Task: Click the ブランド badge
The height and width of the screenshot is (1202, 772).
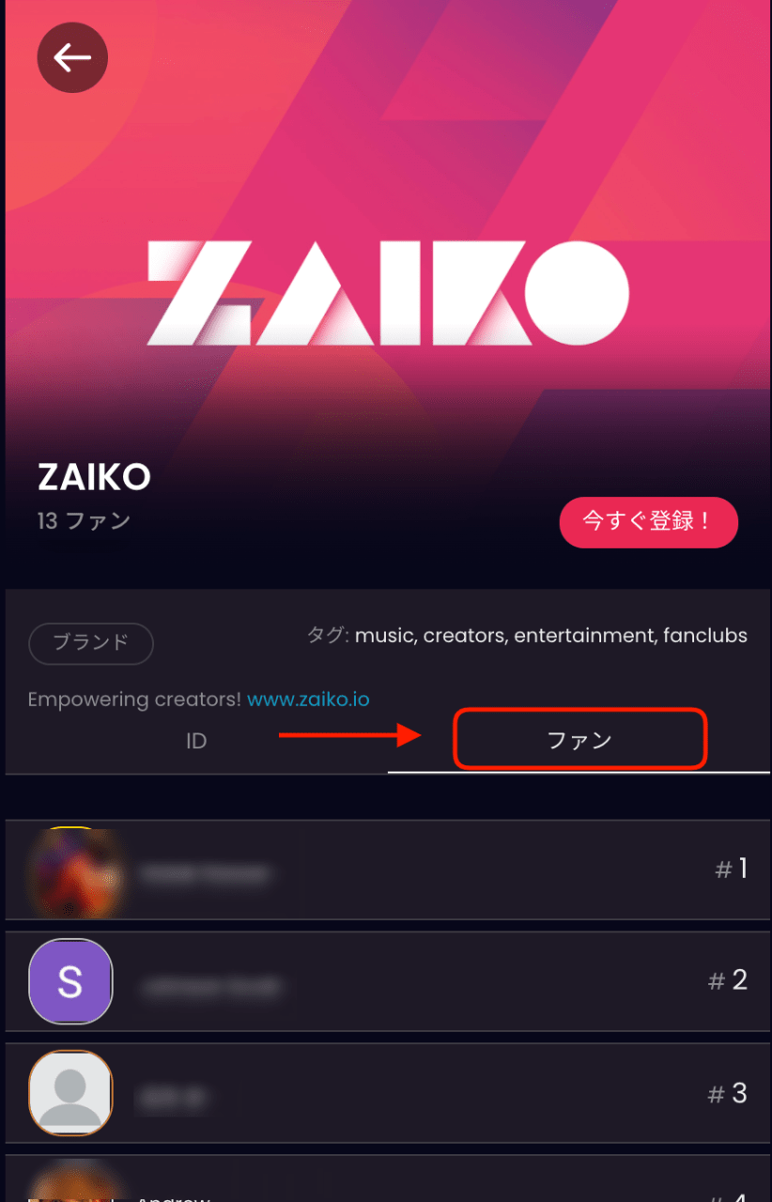Action: click(91, 643)
